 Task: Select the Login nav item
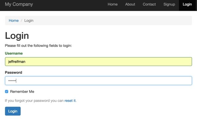tap(187, 4)
